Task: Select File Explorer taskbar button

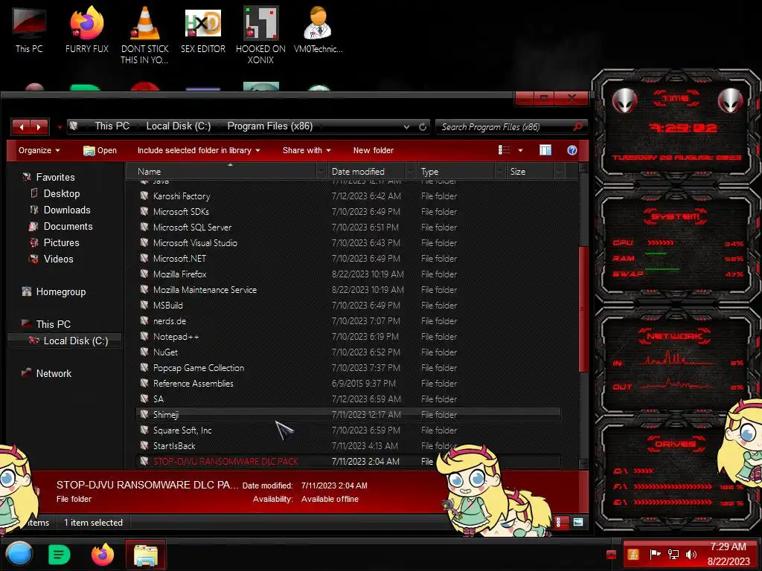Action: click(145, 555)
